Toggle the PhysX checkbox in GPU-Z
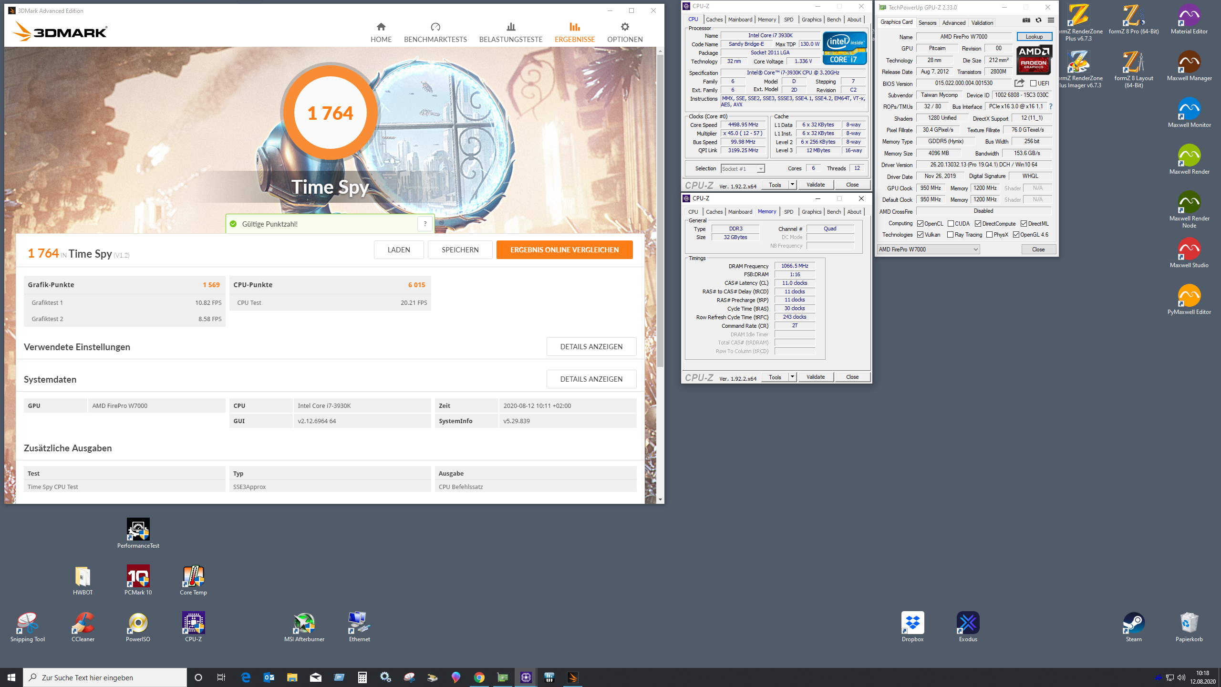This screenshot has width=1221, height=687. pos(989,235)
